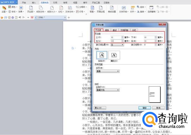Click the 稿纸设置 manuscript paper icon
The height and width of the screenshot is (135, 191).
tap(112, 8)
